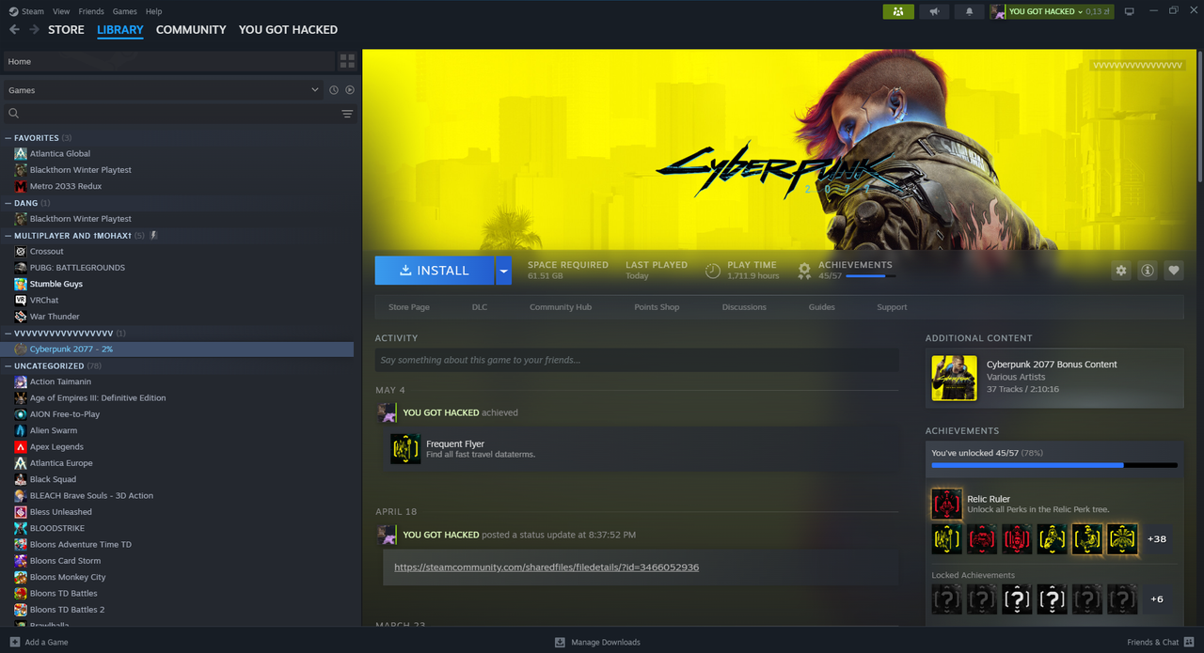Open the Support link
1204x653 pixels.
pos(892,307)
